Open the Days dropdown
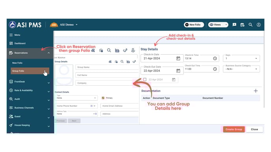This screenshot has width=271, height=152. (x=241, y=59)
